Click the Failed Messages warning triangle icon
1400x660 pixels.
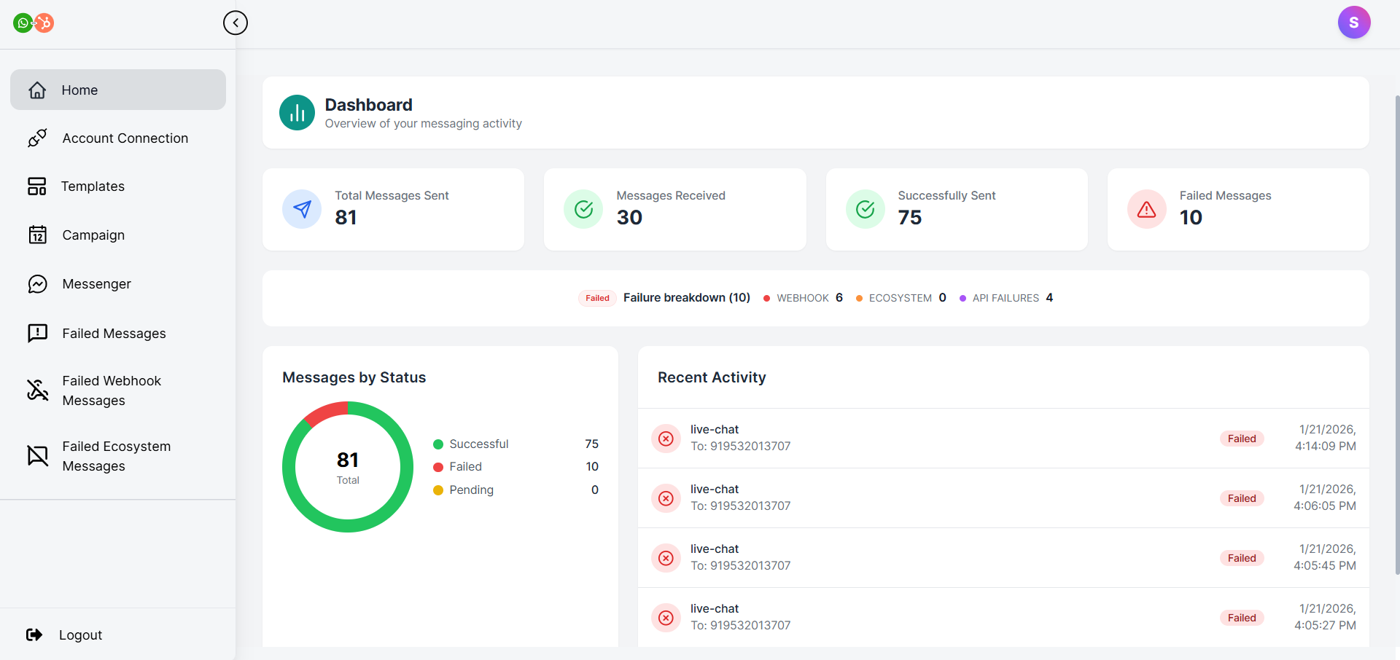point(1146,210)
